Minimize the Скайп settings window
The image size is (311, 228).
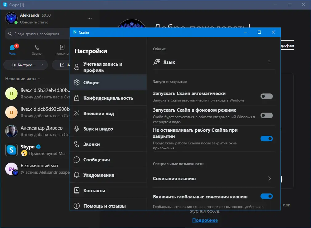point(245,32)
